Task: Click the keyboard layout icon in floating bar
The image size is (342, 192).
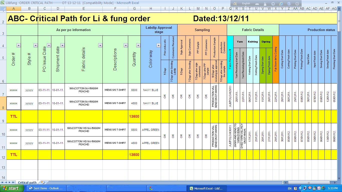Action: click(257, 4)
